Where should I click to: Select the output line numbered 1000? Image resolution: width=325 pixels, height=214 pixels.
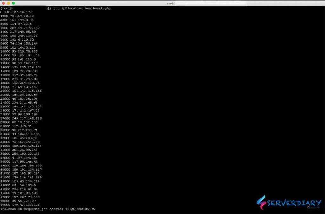pyautogui.click(x=17, y=16)
